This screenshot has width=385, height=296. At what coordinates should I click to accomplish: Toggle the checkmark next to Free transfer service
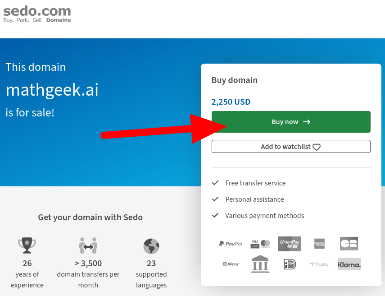click(x=215, y=183)
